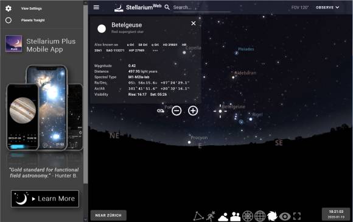Open the date and time picker
The width and height of the screenshot is (353, 222).
point(336,214)
